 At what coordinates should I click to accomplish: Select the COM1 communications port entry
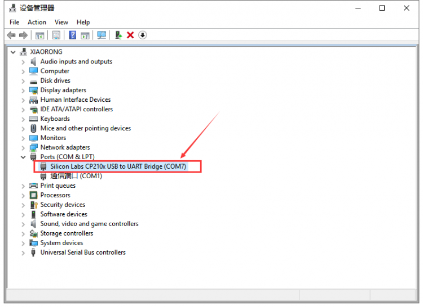[76, 176]
